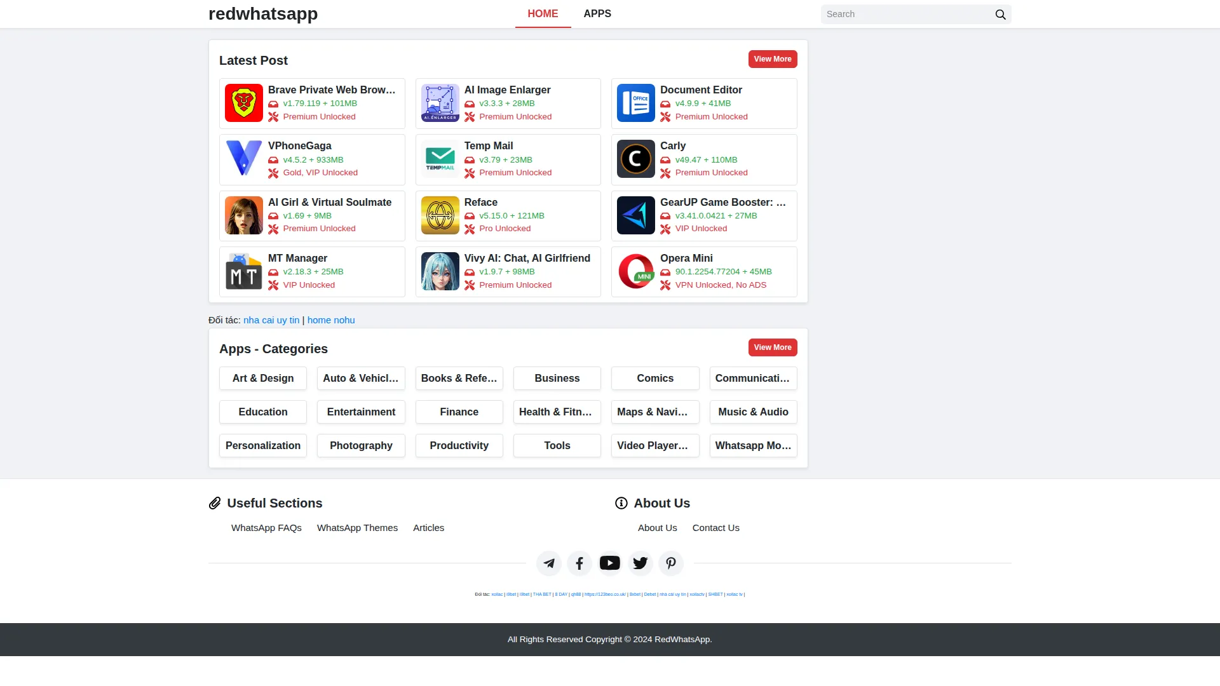Open the YouTube social icon

coord(610,563)
